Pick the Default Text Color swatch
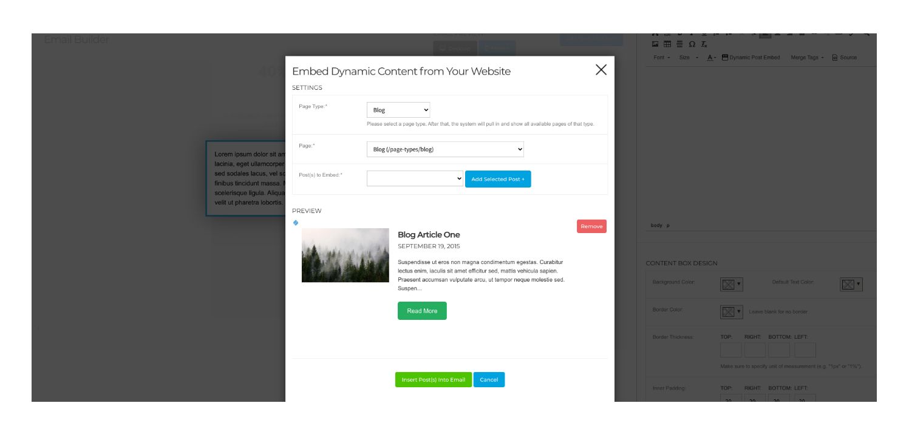 (848, 284)
